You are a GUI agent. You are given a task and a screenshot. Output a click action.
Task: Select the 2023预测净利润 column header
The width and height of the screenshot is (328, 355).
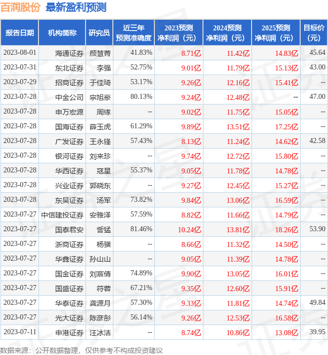tap(179, 32)
